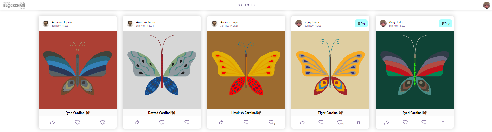The image size is (492, 132).
Task: Click heart-minus icon on green Eyed Cardinal card
Action: click(405, 122)
